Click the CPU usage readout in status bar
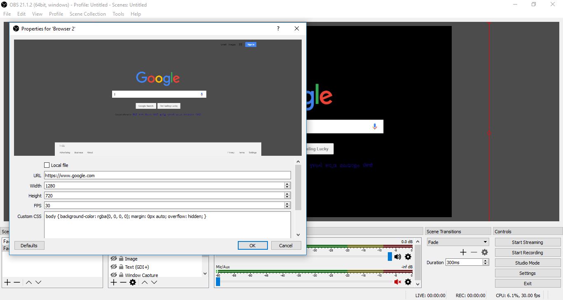 coord(518,295)
